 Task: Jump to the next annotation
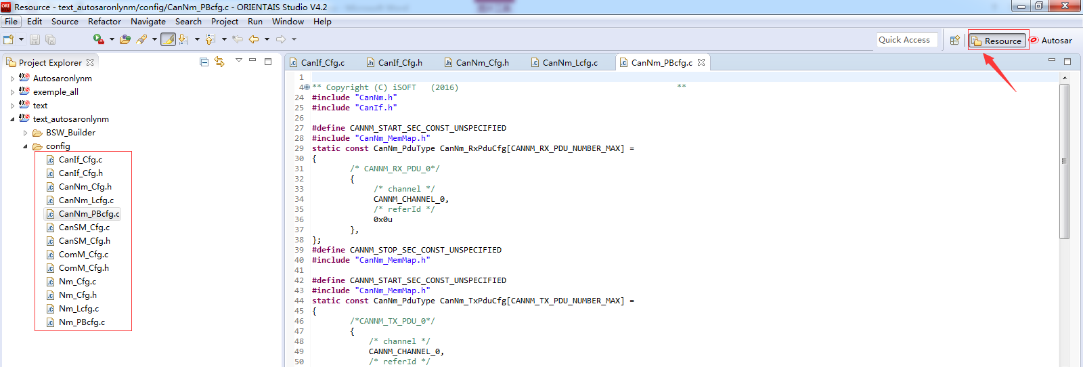183,40
